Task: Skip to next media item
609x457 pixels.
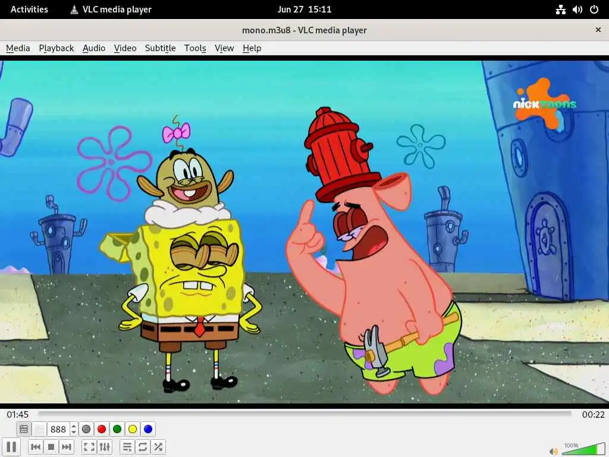Action: [x=67, y=447]
